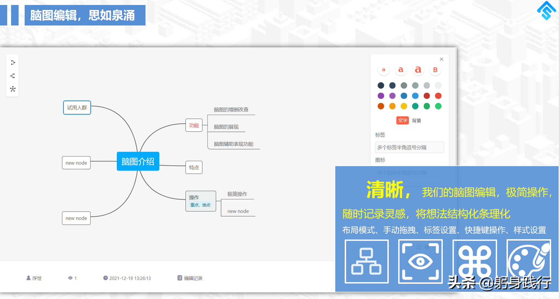The image size is (560, 299).
Task: Choose the medium font size 'a' button
Action: (401, 70)
